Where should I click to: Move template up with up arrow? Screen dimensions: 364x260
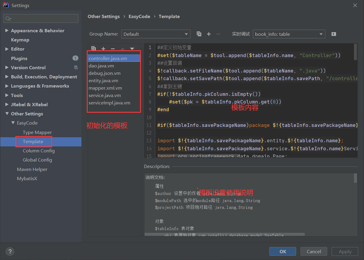123,49
